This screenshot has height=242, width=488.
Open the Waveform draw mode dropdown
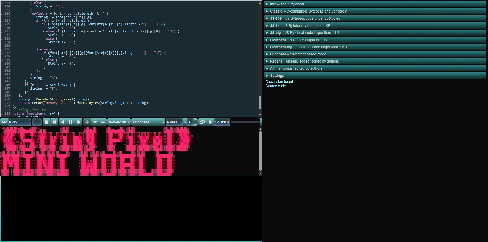pyautogui.click(x=119, y=122)
